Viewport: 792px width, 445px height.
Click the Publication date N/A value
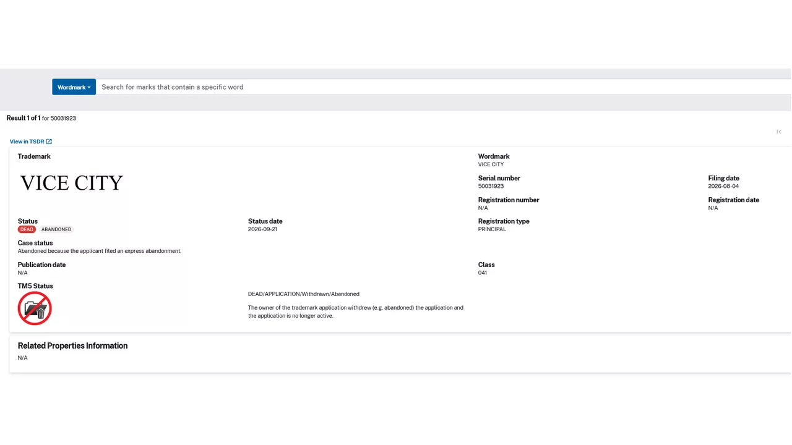coord(22,273)
